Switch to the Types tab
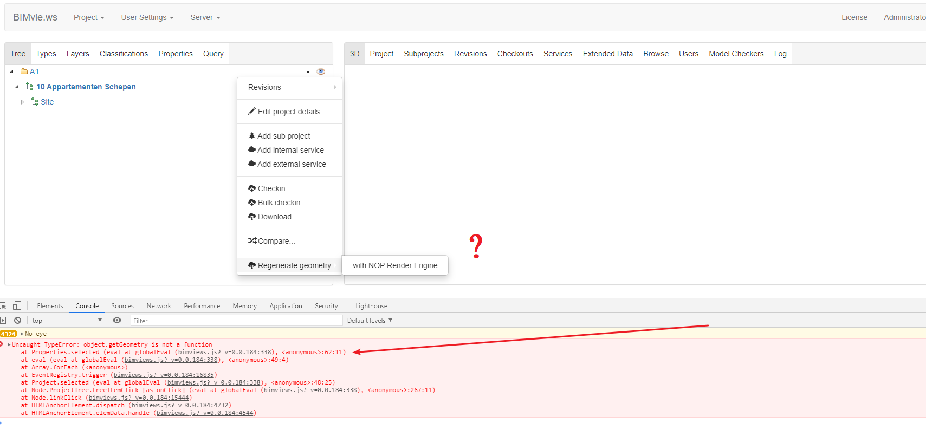Image resolution: width=926 pixels, height=430 pixels. point(46,54)
